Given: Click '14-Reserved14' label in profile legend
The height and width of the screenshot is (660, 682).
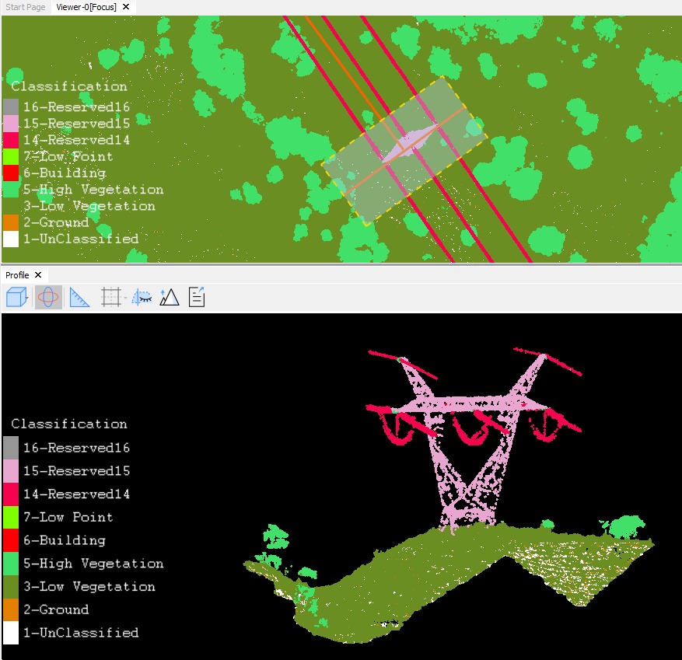Looking at the screenshot, I should (76, 494).
